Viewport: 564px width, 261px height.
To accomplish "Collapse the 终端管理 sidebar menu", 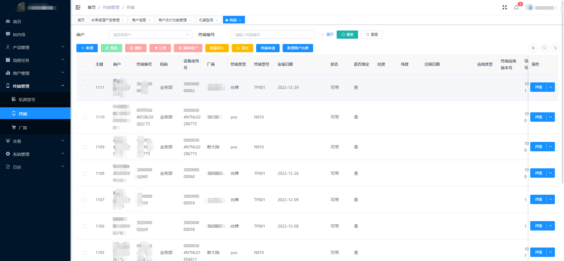I will pyautogui.click(x=35, y=86).
